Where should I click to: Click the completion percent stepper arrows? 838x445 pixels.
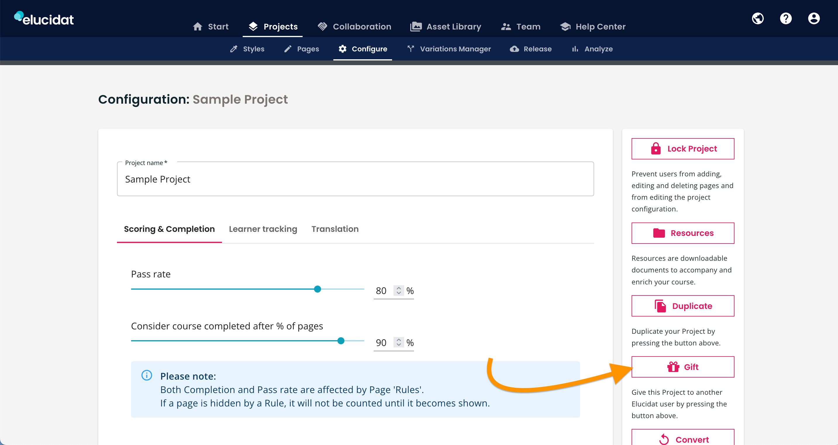point(399,342)
